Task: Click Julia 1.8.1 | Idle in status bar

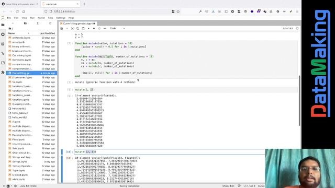Action: point(28,186)
